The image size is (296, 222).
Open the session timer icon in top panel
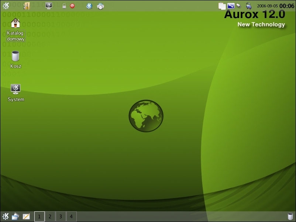click(x=100, y=6)
